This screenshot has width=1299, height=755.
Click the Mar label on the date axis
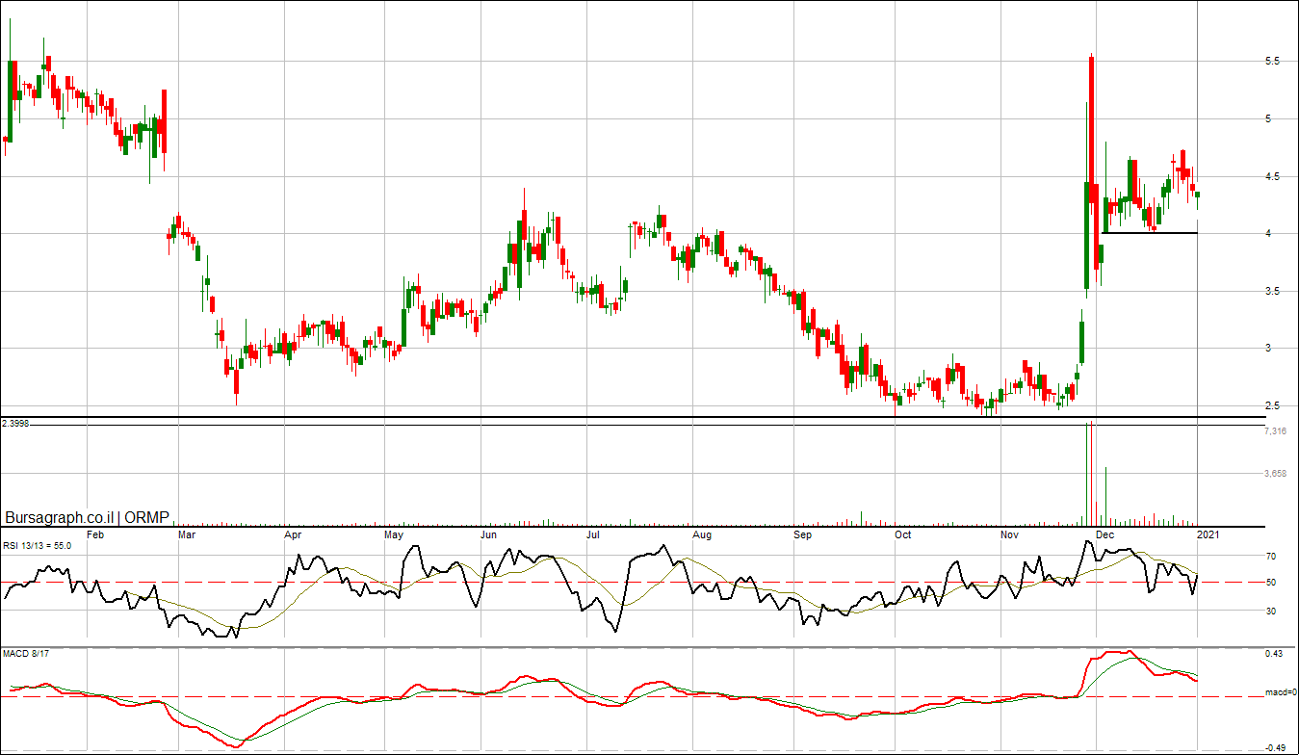[188, 533]
